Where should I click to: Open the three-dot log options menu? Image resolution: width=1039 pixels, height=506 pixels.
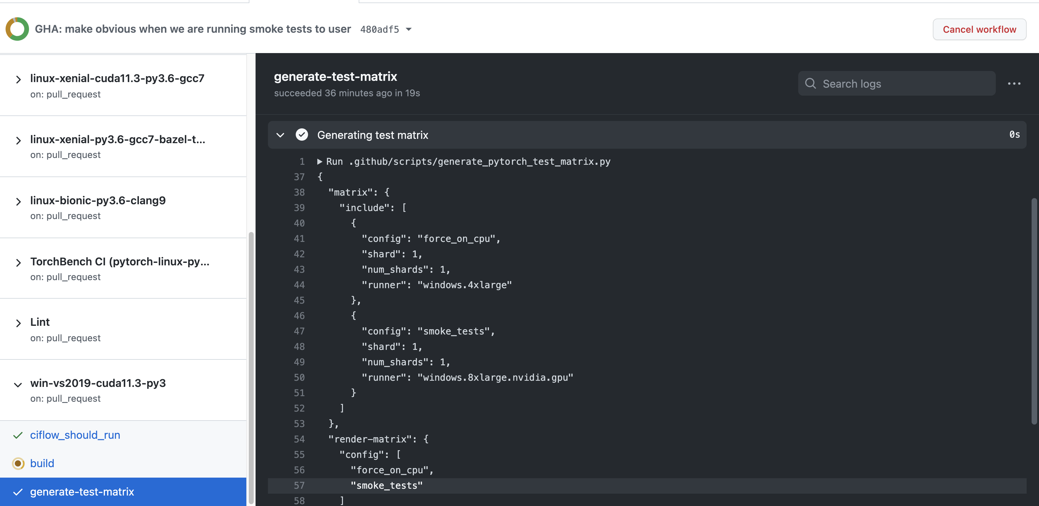[x=1014, y=84]
